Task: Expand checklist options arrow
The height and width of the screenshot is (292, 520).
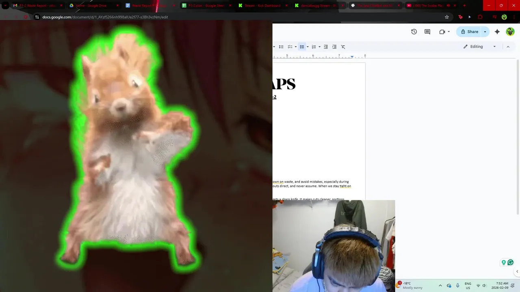Action: pos(296,47)
